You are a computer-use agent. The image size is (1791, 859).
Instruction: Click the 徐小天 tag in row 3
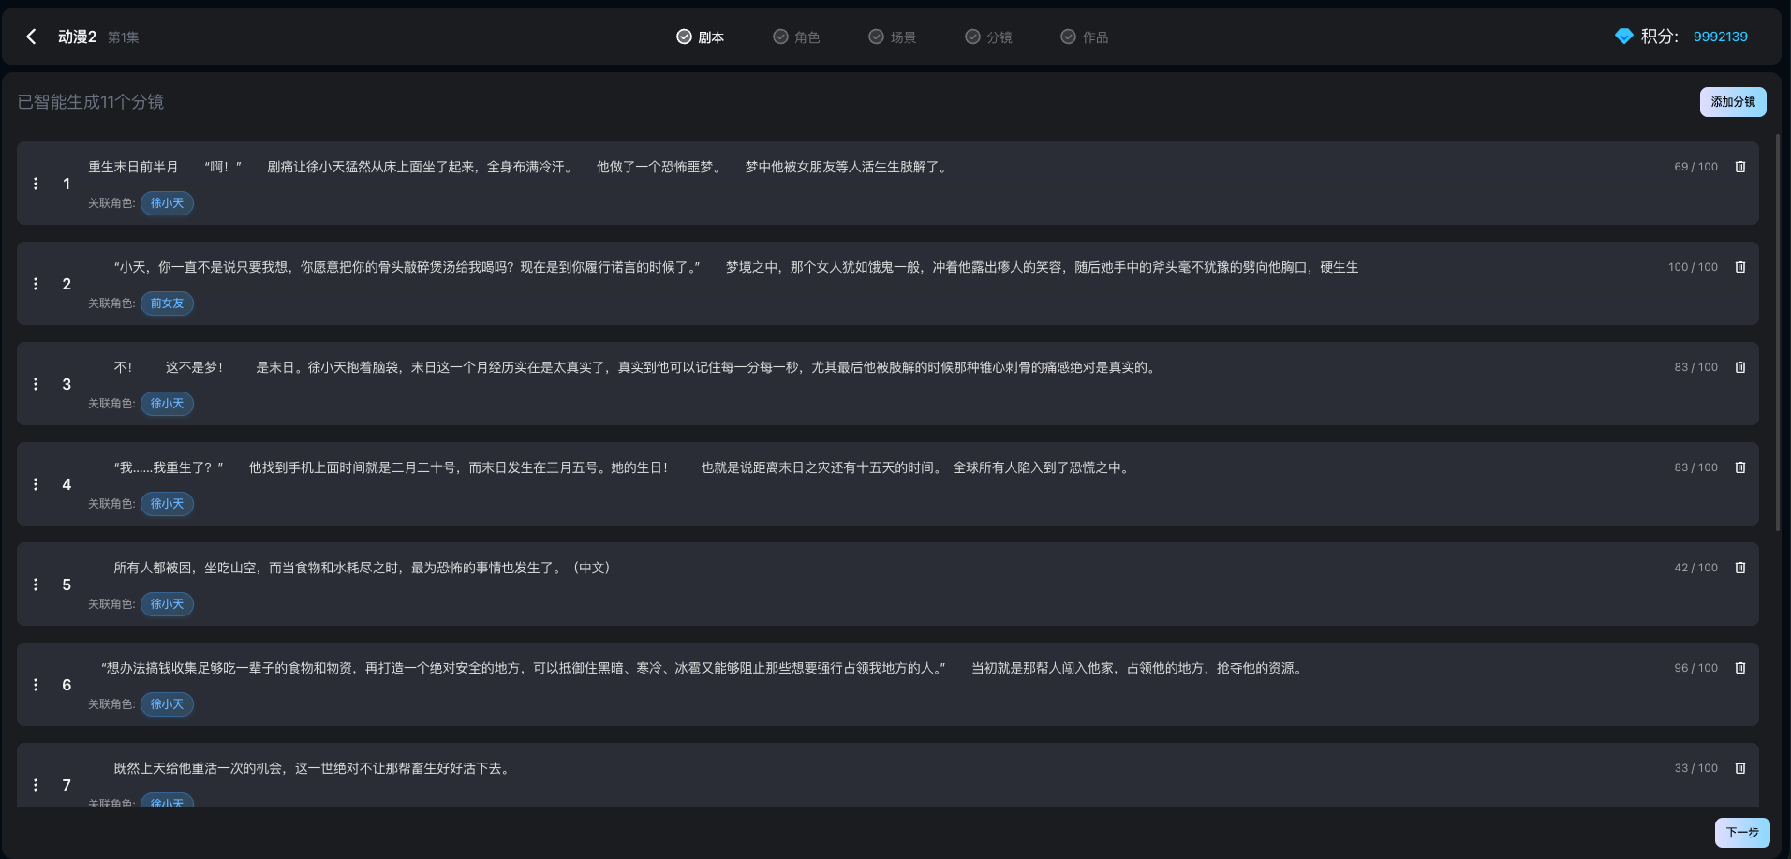pos(167,404)
